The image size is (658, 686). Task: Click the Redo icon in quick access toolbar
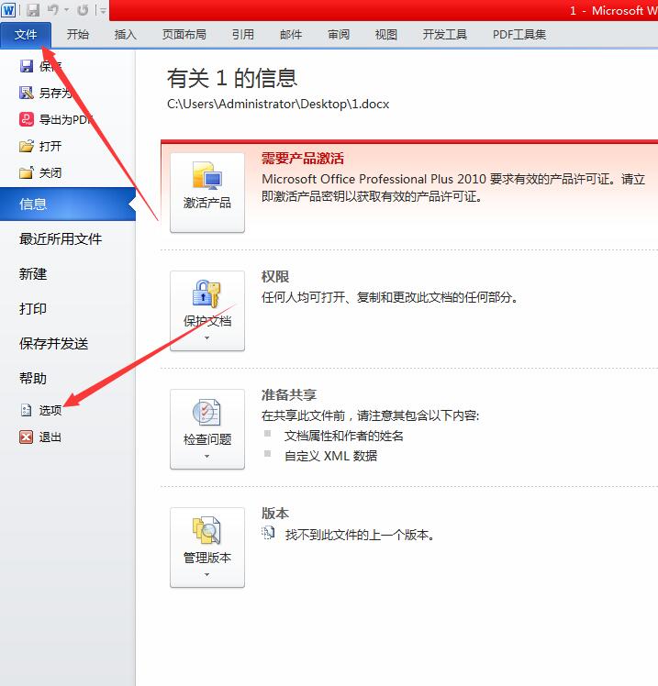coord(83,10)
